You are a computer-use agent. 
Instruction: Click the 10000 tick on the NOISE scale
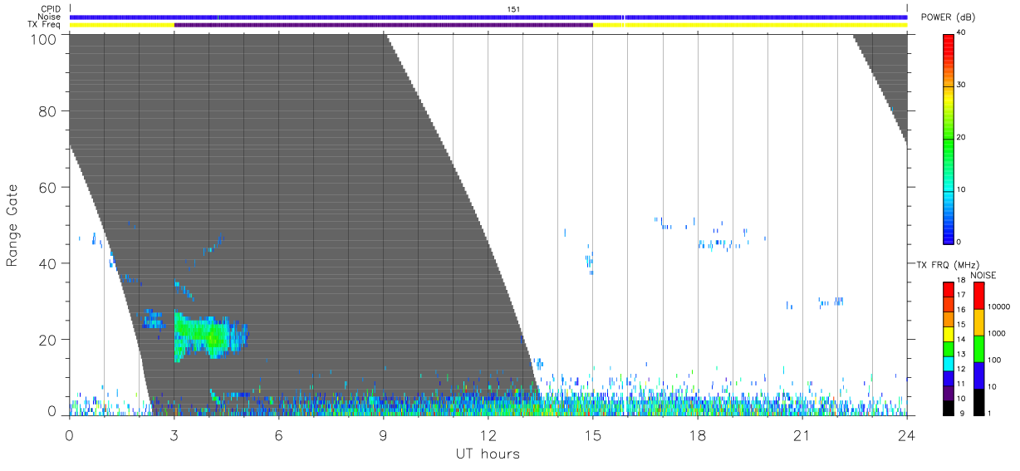pos(998,307)
